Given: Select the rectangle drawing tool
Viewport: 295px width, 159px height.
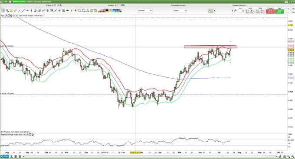Looking at the screenshot, I should coord(83,11).
